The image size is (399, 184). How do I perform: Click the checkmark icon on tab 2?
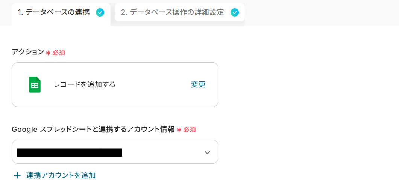234,12
